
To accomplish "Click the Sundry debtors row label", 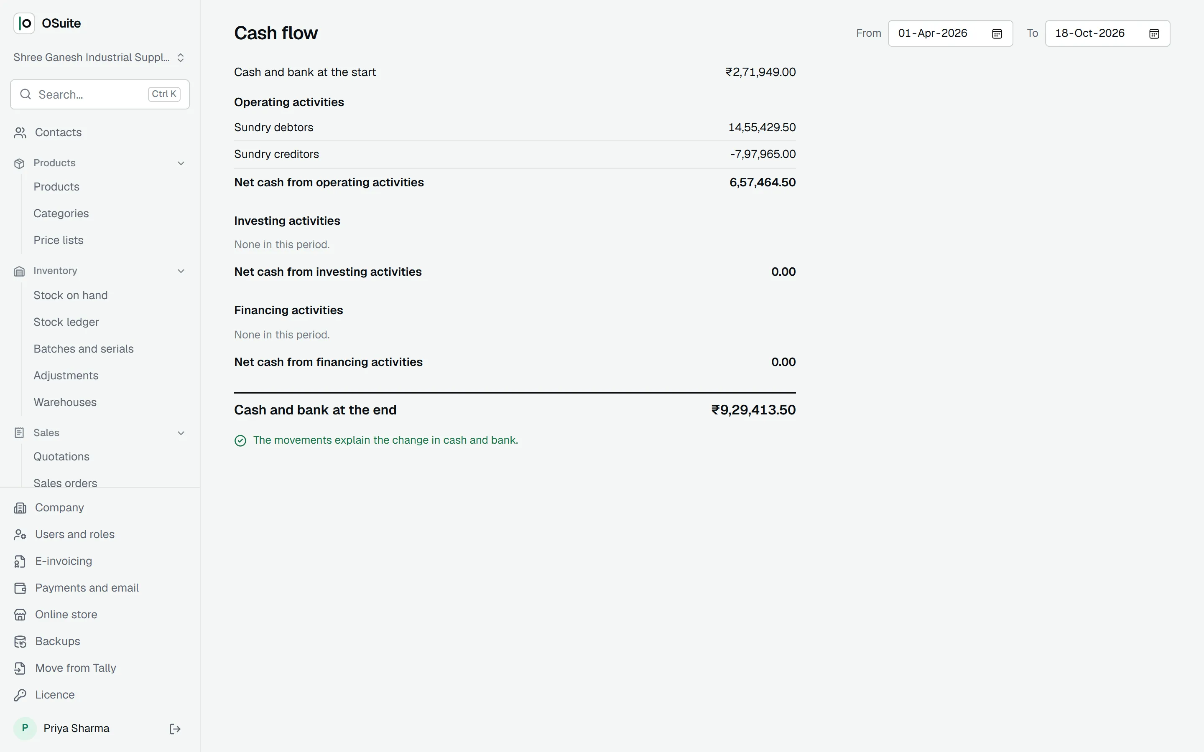I will click(274, 128).
